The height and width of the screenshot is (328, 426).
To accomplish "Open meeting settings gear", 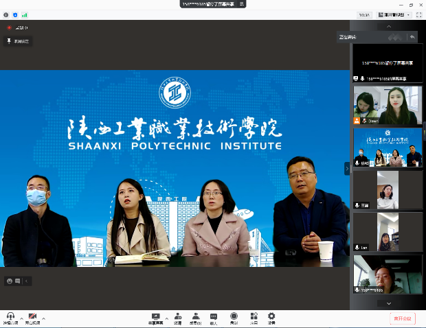I will pyautogui.click(x=271, y=316).
